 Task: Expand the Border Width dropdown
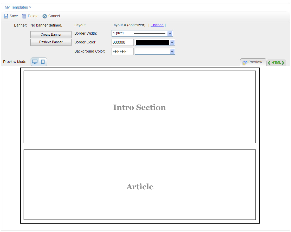pyautogui.click(x=170, y=33)
